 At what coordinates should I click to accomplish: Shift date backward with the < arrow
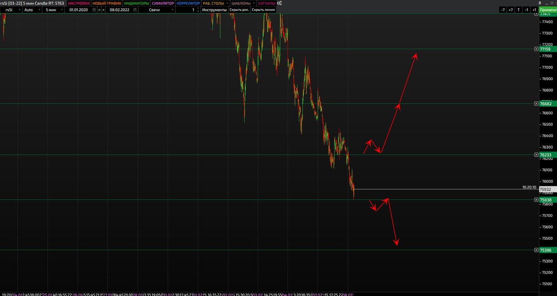click(104, 10)
